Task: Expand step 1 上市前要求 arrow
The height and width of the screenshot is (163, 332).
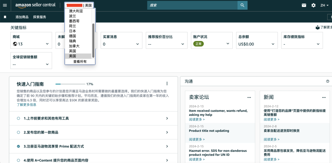Action: coord(167,119)
